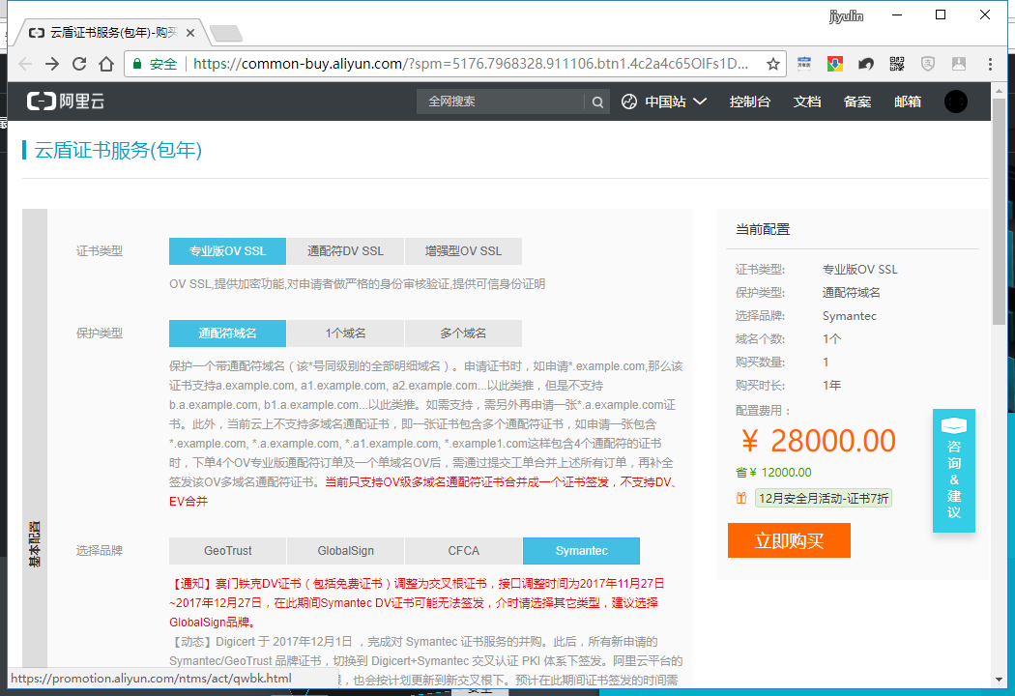Screen dimensions: 1015x696
Task: Click the gray person extension icon
Action: click(959, 64)
